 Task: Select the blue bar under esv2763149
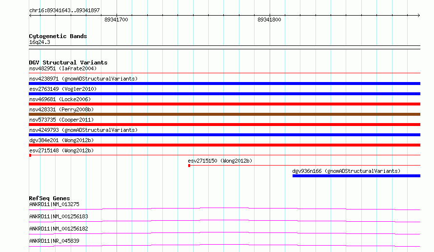(x=224, y=94)
